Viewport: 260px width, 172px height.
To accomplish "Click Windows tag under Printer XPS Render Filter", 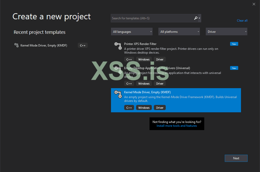I will point(144,59).
